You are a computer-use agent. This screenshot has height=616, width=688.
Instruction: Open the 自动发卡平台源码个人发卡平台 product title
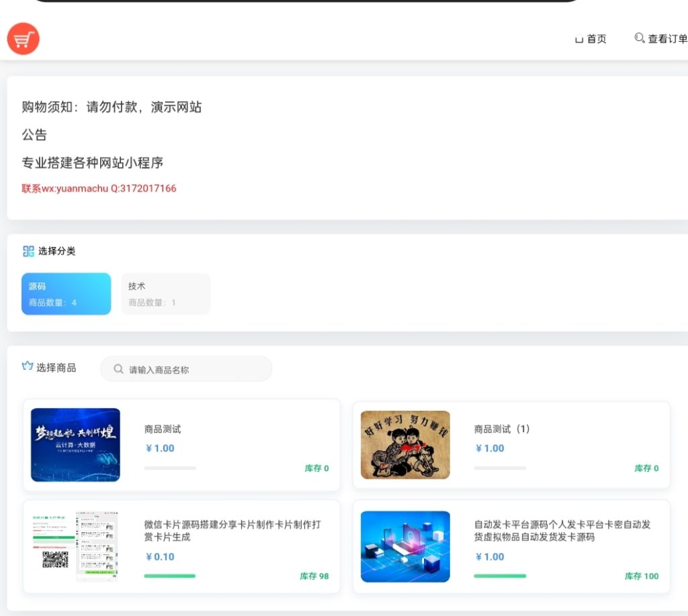[x=562, y=531]
